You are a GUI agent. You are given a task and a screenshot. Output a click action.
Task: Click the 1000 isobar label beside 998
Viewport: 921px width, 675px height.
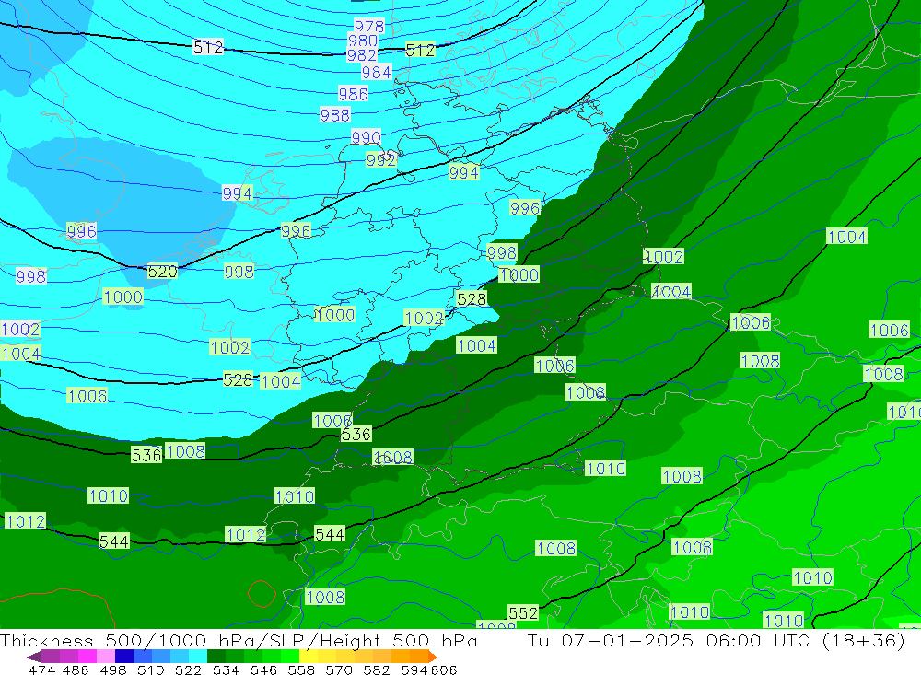[519, 274]
